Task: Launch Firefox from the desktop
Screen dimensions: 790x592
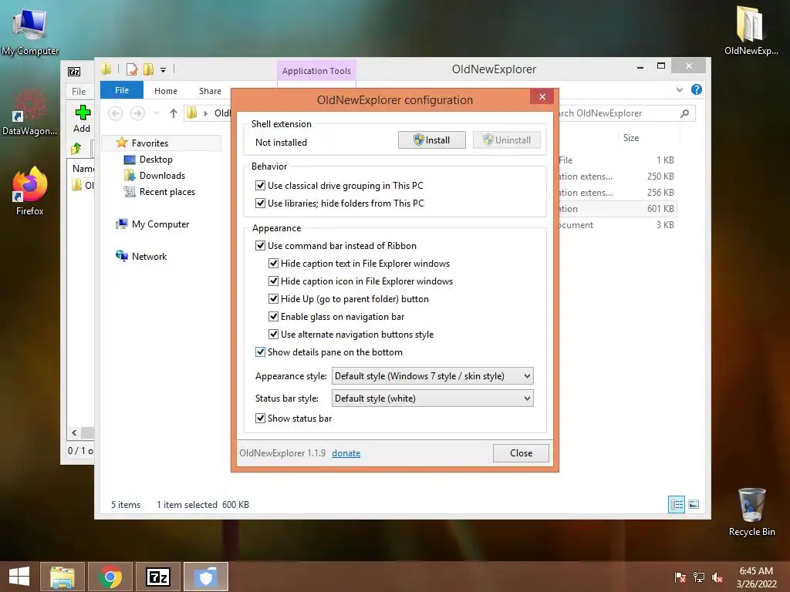Action: [30, 191]
